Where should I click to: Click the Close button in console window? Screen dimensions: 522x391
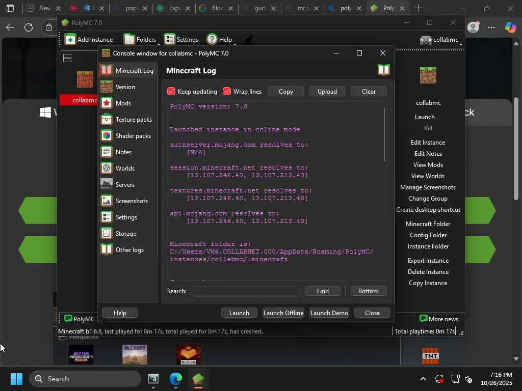tap(372, 313)
